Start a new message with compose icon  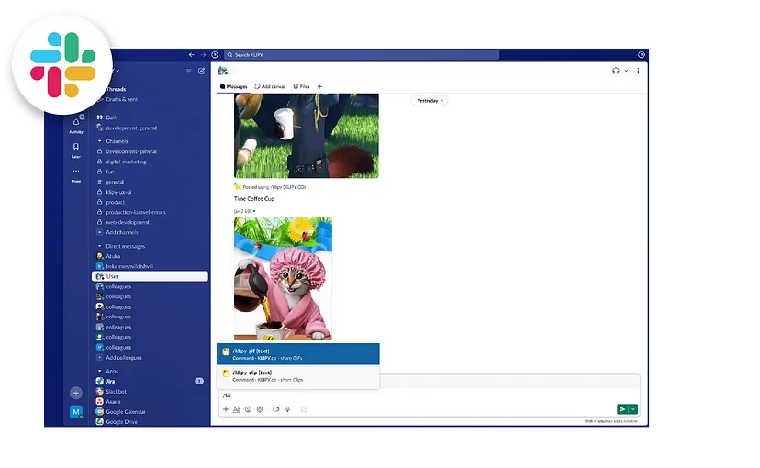tap(202, 71)
